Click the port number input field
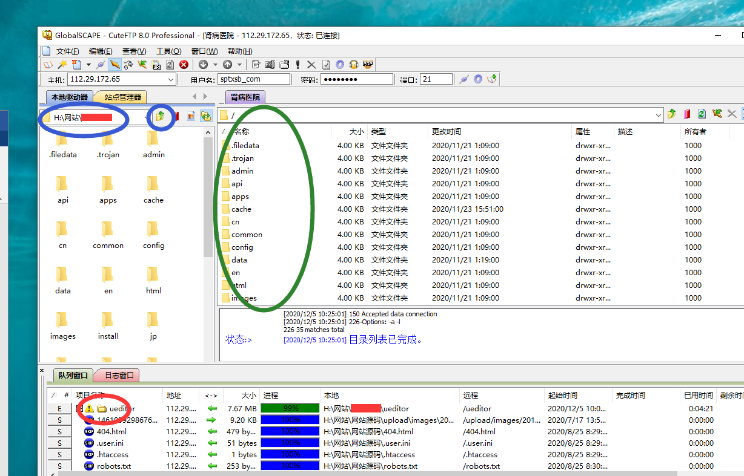This screenshot has height=476, width=744. point(436,79)
